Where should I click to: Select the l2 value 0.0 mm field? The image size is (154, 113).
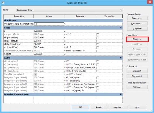pos(49,41)
